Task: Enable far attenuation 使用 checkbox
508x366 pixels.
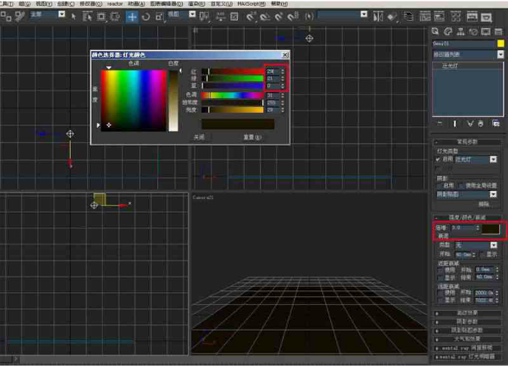Action: coord(440,293)
